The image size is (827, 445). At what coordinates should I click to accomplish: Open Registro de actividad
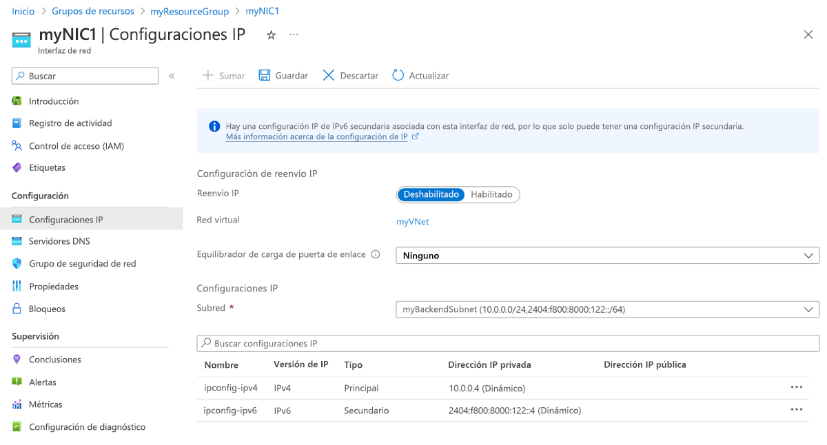pos(71,123)
